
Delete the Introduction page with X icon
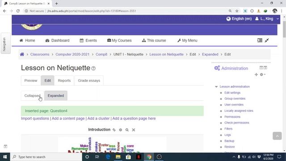[134, 130]
